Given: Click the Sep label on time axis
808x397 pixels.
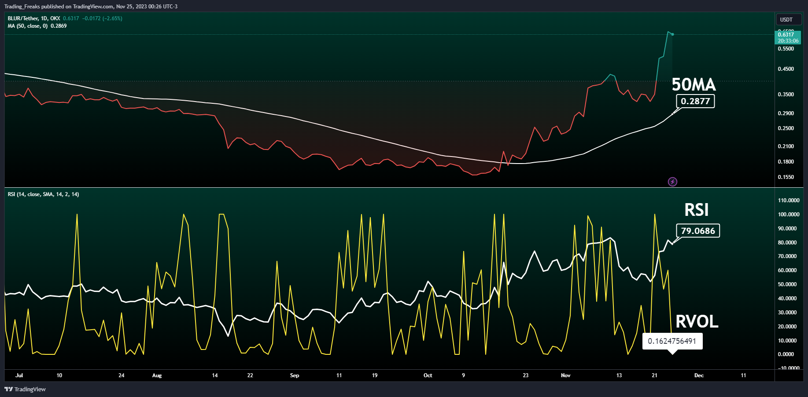Looking at the screenshot, I should pos(295,375).
